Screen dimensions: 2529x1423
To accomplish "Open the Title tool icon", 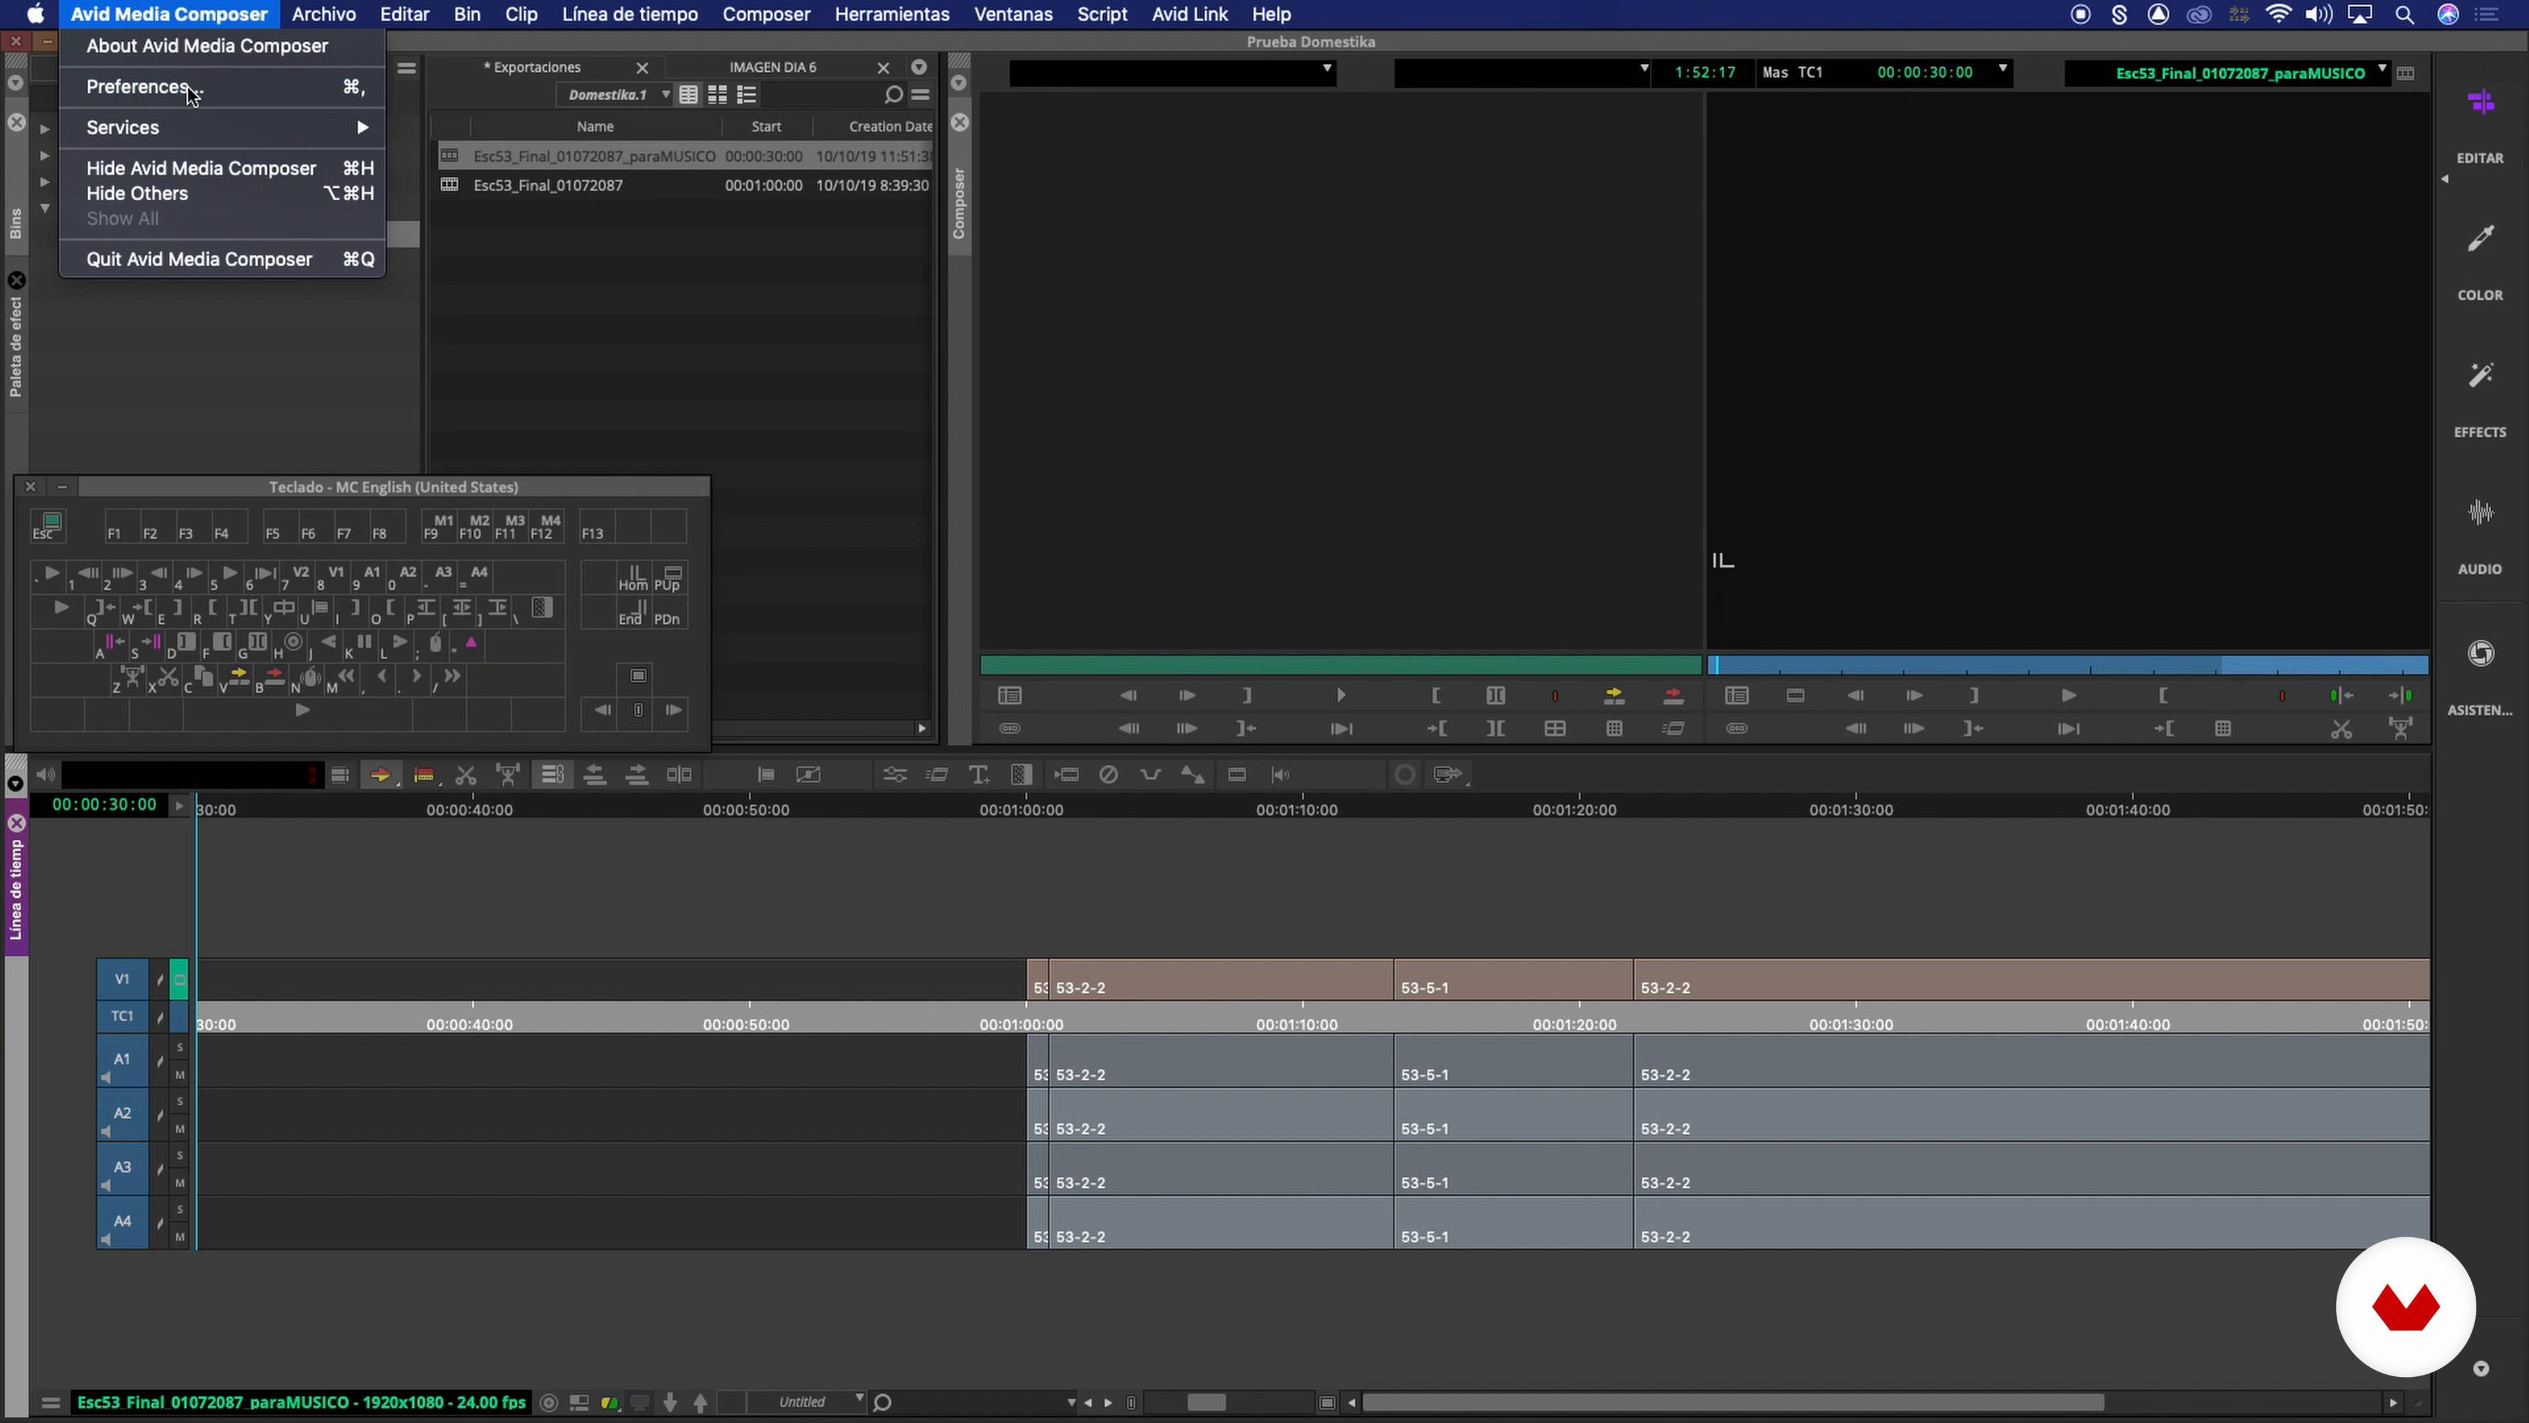I will click(x=979, y=775).
